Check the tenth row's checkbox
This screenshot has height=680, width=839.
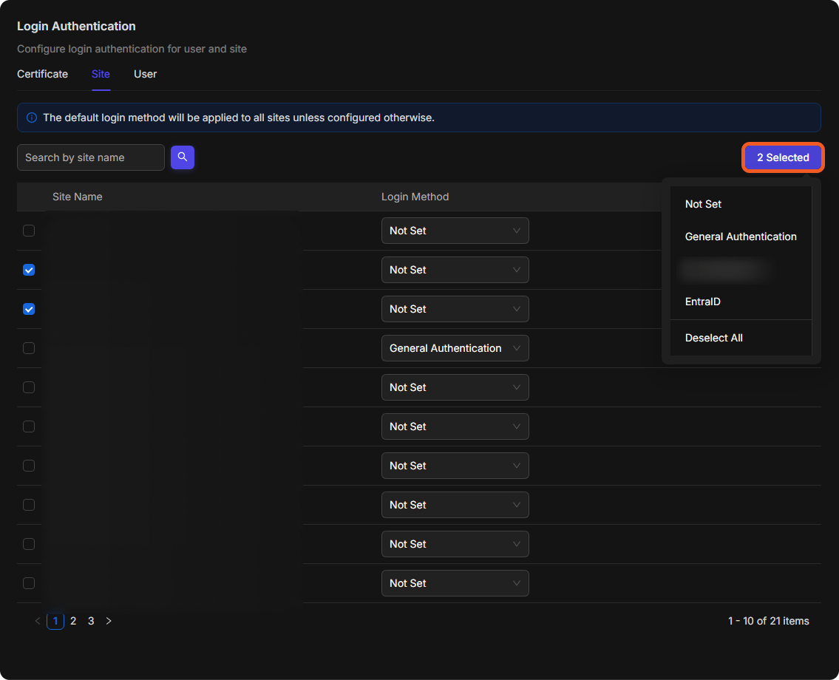[29, 583]
